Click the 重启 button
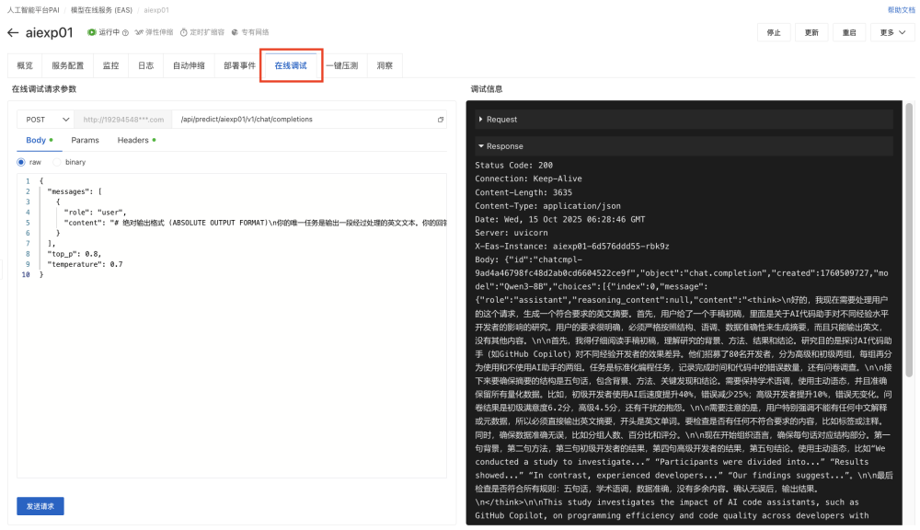The height and width of the screenshot is (530, 920). (x=849, y=32)
